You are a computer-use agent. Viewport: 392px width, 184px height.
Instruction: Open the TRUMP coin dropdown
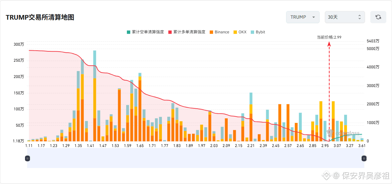pyautogui.click(x=303, y=17)
